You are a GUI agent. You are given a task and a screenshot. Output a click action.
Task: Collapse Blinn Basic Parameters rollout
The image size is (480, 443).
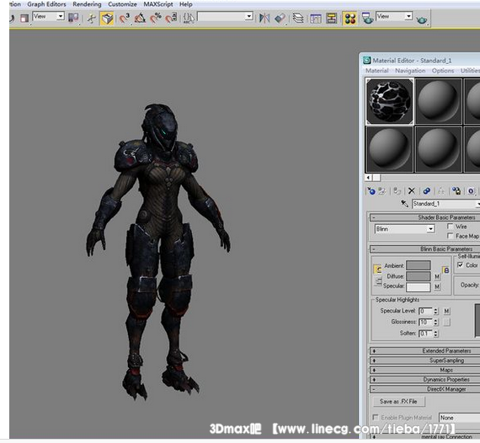pyautogui.click(x=425, y=249)
